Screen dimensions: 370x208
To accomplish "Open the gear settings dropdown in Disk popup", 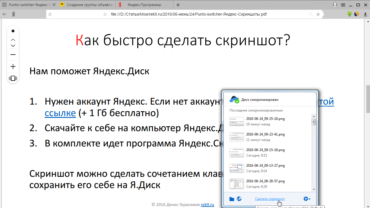I will coord(307,199).
